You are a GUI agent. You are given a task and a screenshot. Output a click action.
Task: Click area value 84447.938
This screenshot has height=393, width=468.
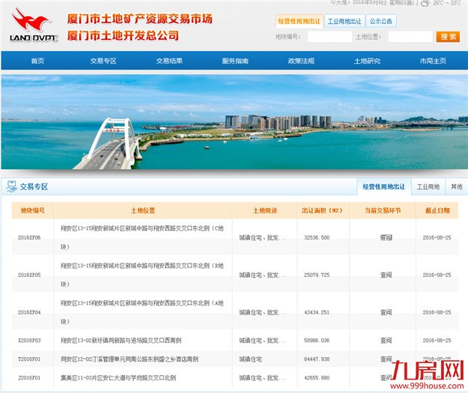click(x=317, y=359)
